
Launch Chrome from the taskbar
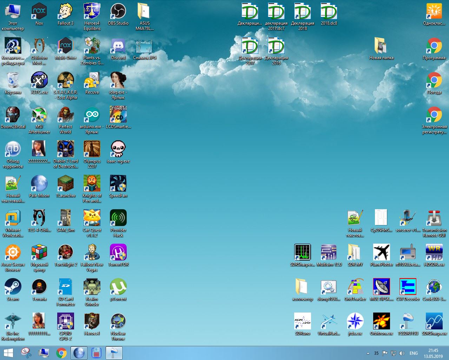(x=61, y=353)
